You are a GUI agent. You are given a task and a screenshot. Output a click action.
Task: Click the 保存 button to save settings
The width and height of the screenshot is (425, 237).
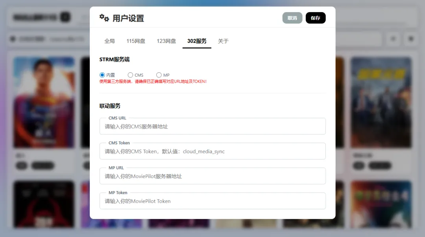click(x=316, y=18)
